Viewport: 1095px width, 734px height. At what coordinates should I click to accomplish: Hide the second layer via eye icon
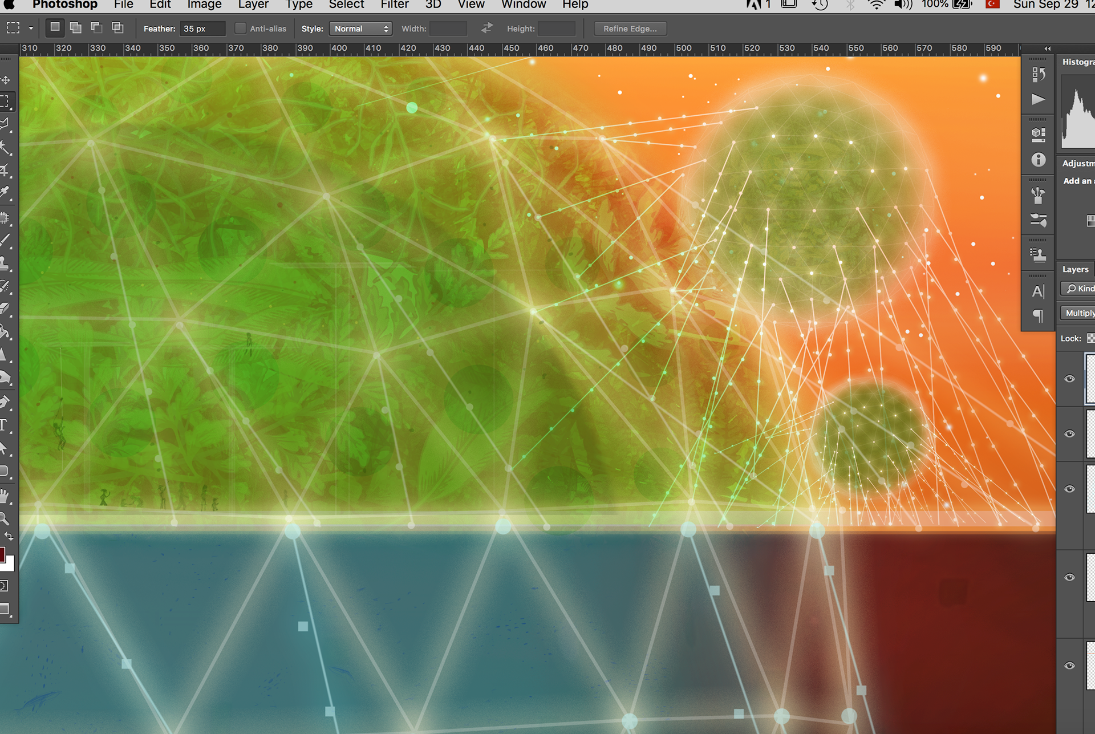click(1070, 434)
